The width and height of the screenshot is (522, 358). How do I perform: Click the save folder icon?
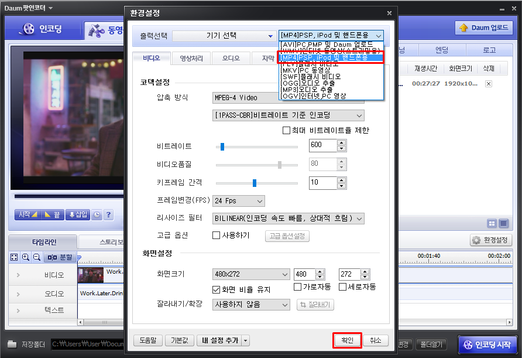12,344
